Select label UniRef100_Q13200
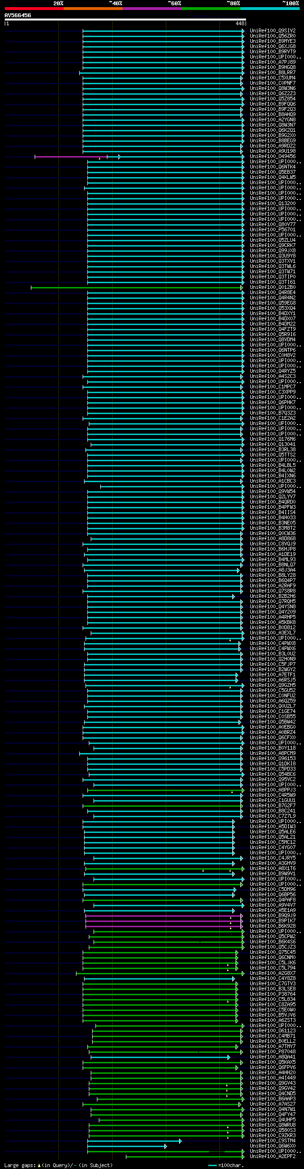This screenshot has width=304, height=1169. tap(273, 203)
